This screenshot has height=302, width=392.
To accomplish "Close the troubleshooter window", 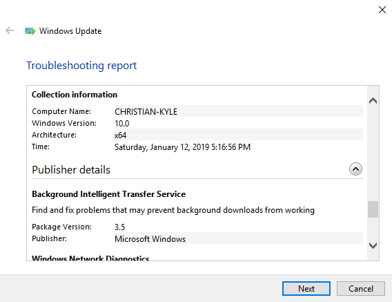I will [x=382, y=10].
